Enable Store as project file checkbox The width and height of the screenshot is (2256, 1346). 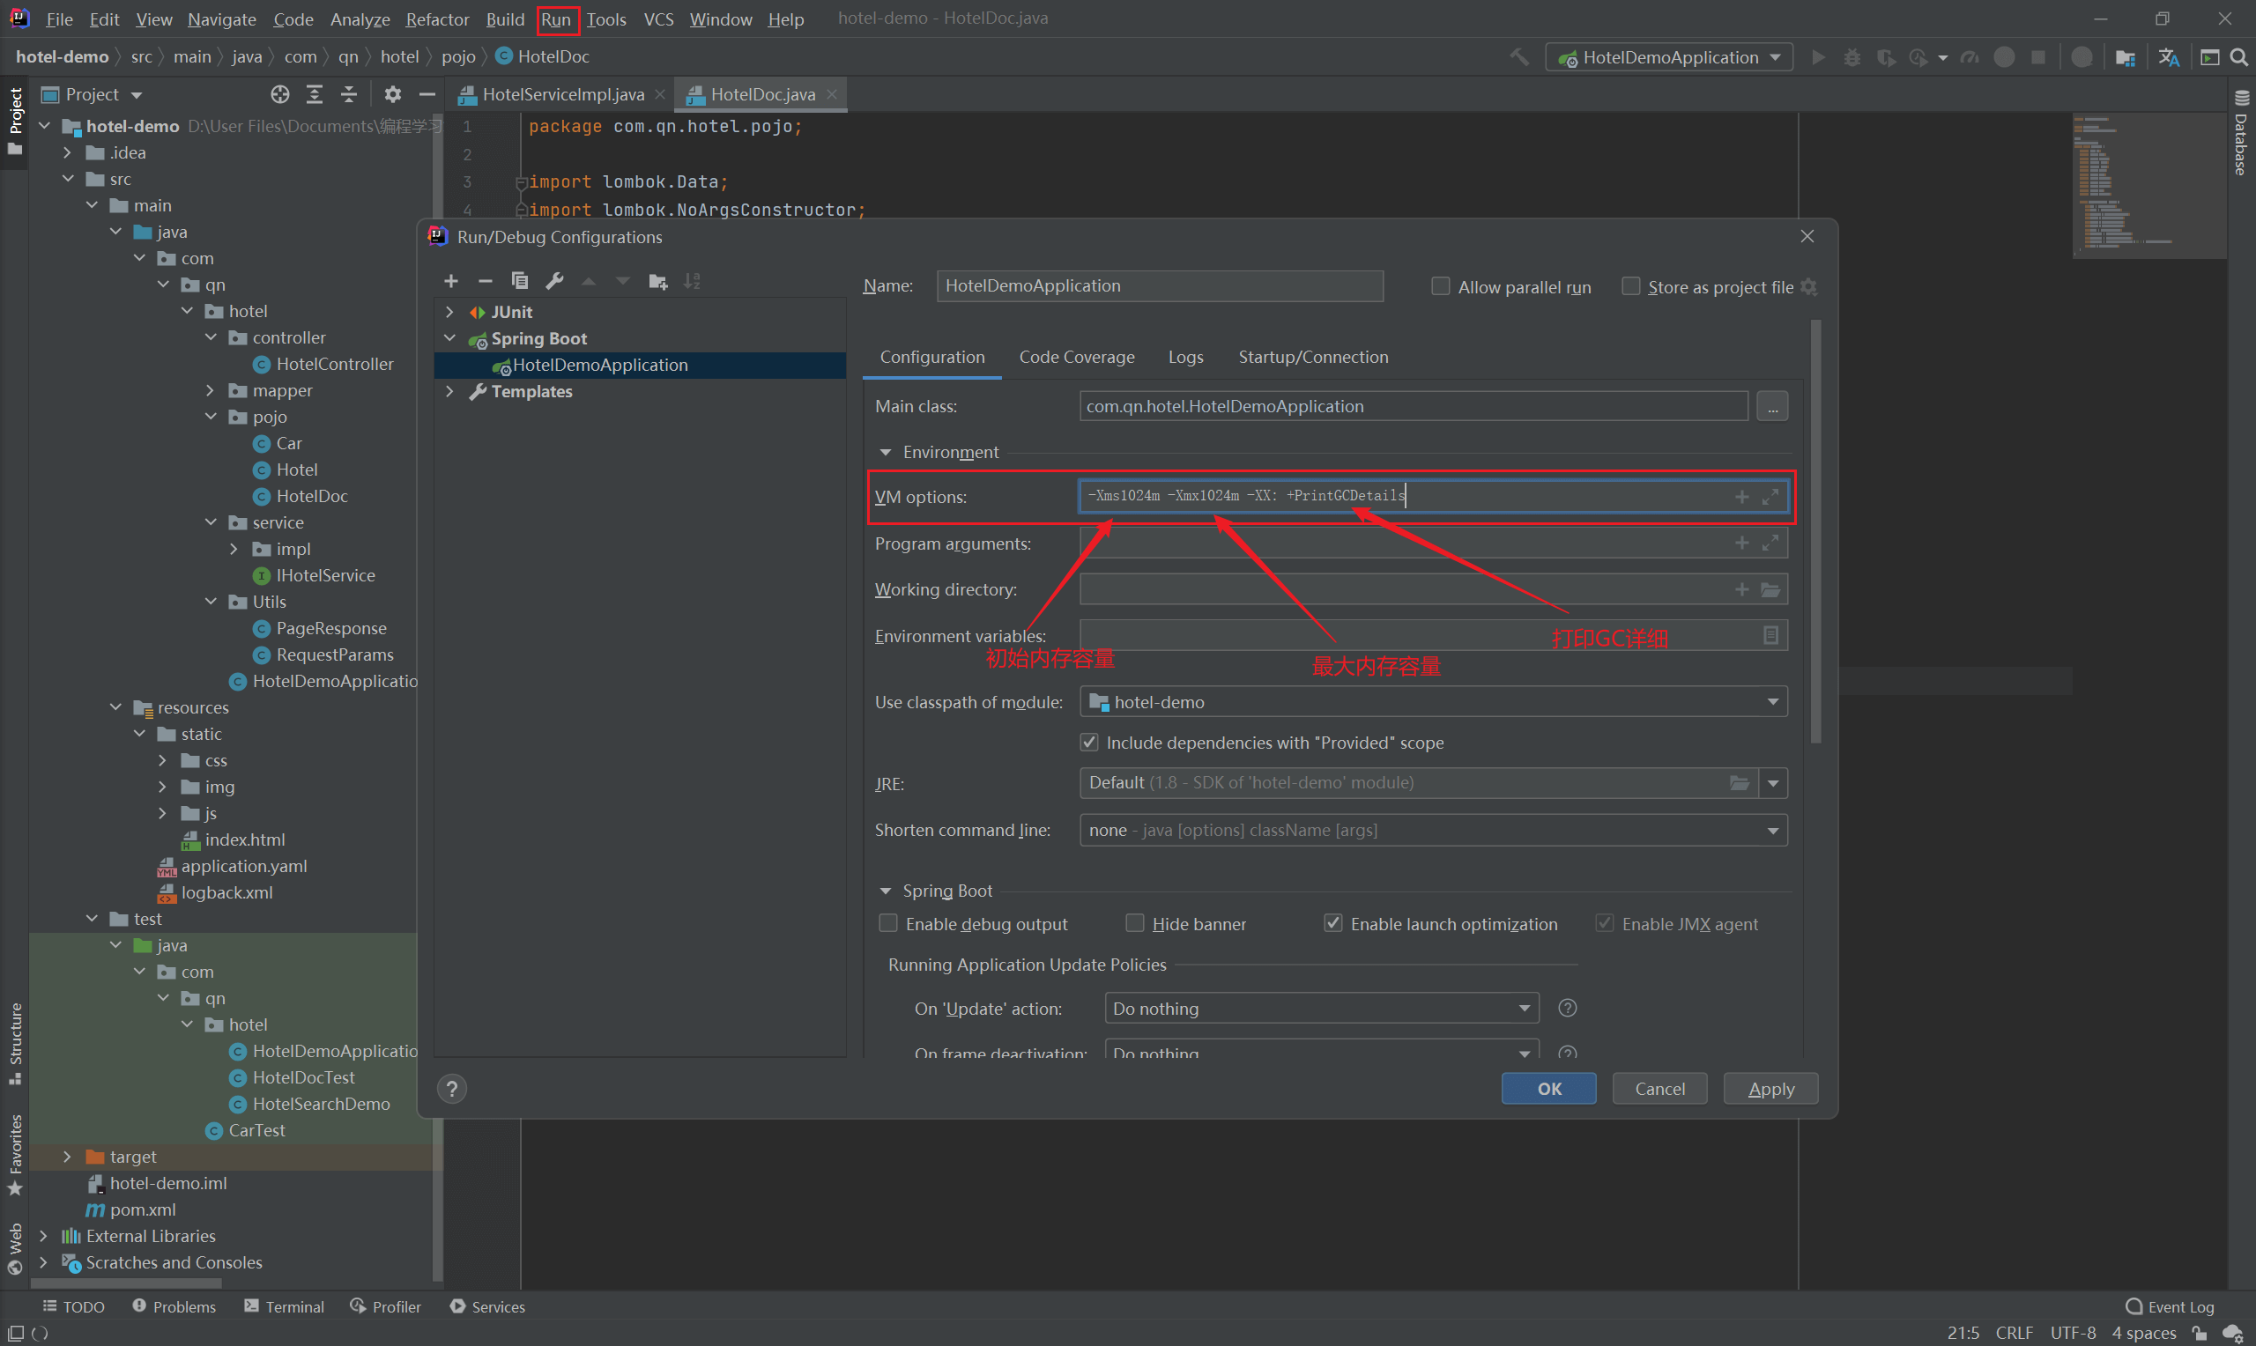(1630, 286)
